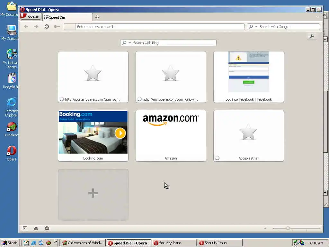Screen dimensions: 329x247
Task: Open portal.opera.com speed dial tile
Action: point(93,77)
